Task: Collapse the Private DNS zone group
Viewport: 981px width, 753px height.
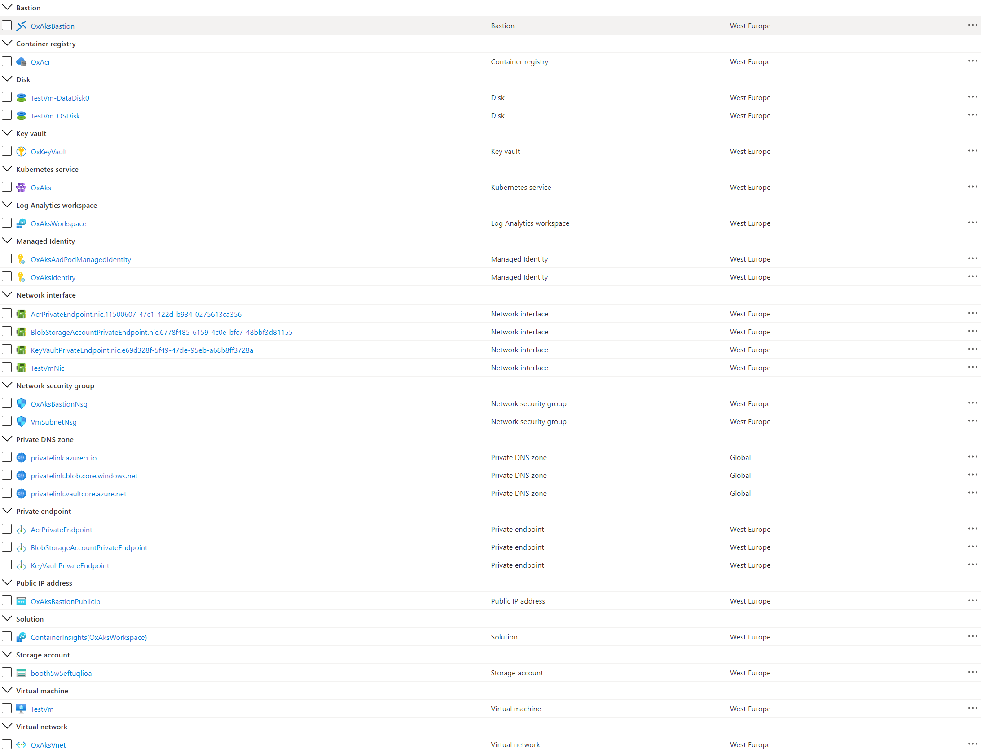Action: coord(7,439)
